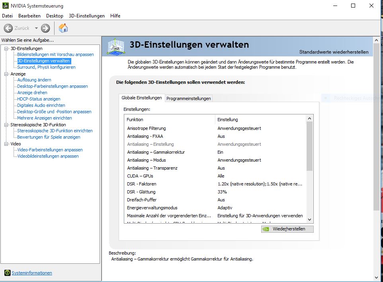This screenshot has height=282, width=383.
Task: Click the Forward arrow button
Action: click(x=45, y=28)
